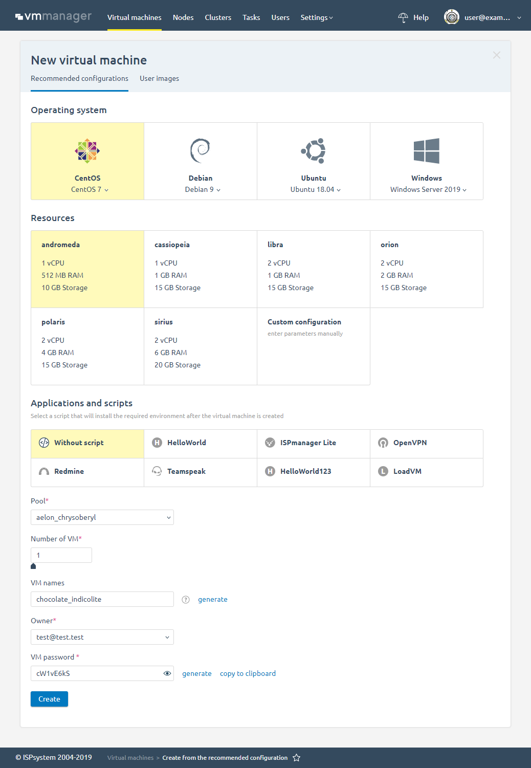This screenshot has width=531, height=768.
Task: Open the Virtual machines menu
Action: click(135, 17)
